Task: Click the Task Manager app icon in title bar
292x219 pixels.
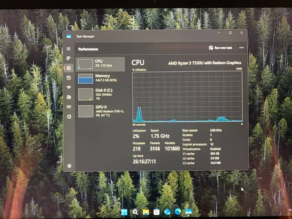Action: coord(68,36)
